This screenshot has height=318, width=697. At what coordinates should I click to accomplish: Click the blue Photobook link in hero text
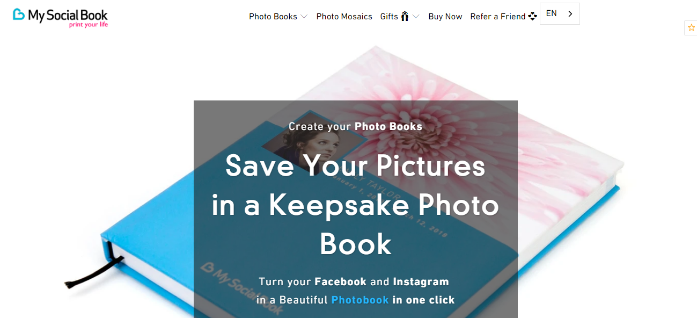pos(360,300)
